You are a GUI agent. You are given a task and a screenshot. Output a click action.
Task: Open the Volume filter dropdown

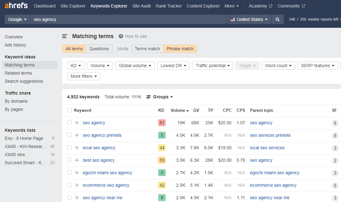100,66
